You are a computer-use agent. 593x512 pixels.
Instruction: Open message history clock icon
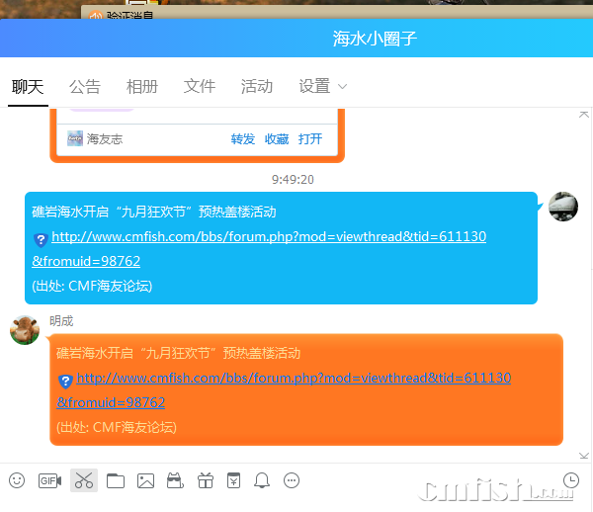point(570,480)
